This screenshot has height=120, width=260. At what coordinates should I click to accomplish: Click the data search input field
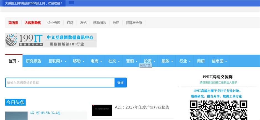click(x=60, y=83)
